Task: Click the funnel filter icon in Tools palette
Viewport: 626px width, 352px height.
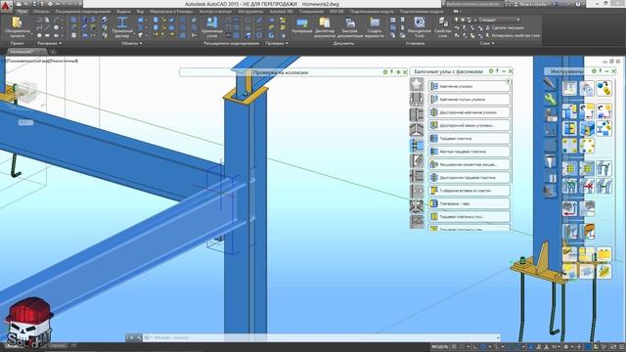Action: (x=550, y=160)
